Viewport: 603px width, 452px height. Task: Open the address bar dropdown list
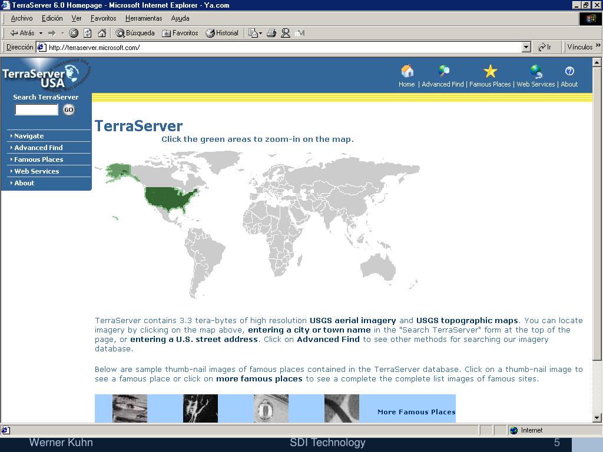(x=526, y=47)
